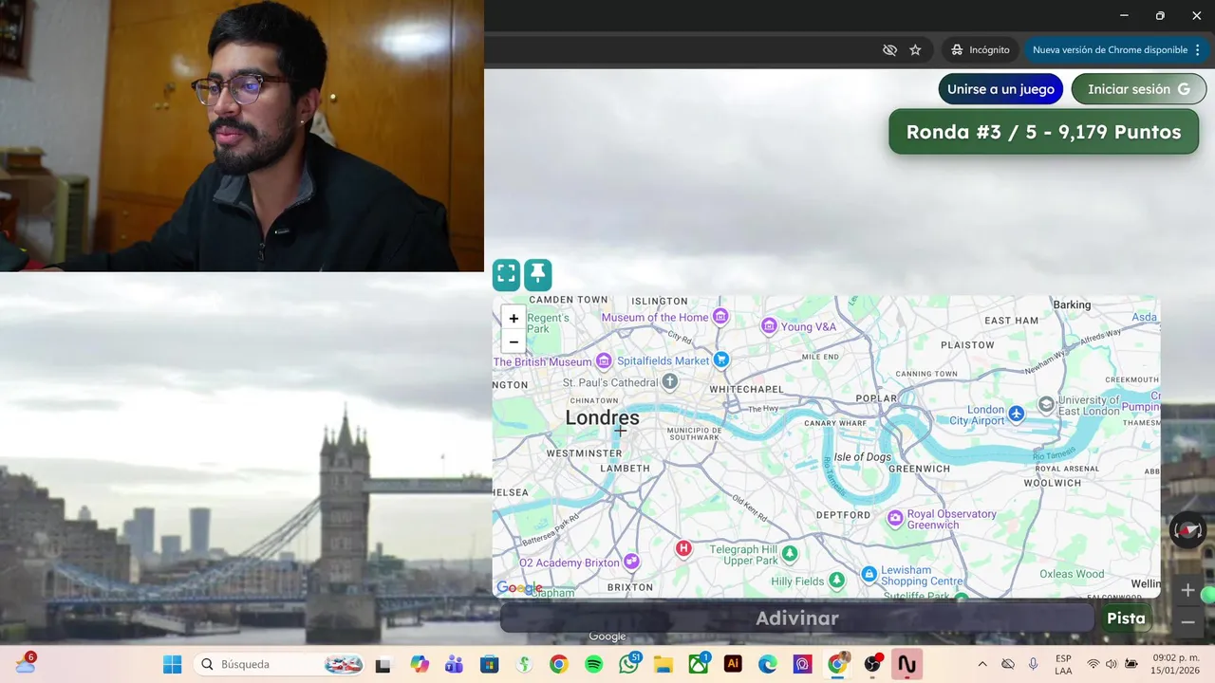Screen dimensions: 1215x683
Task: Click Lewisham Shopping Centre bag icon
Action: [869, 574]
